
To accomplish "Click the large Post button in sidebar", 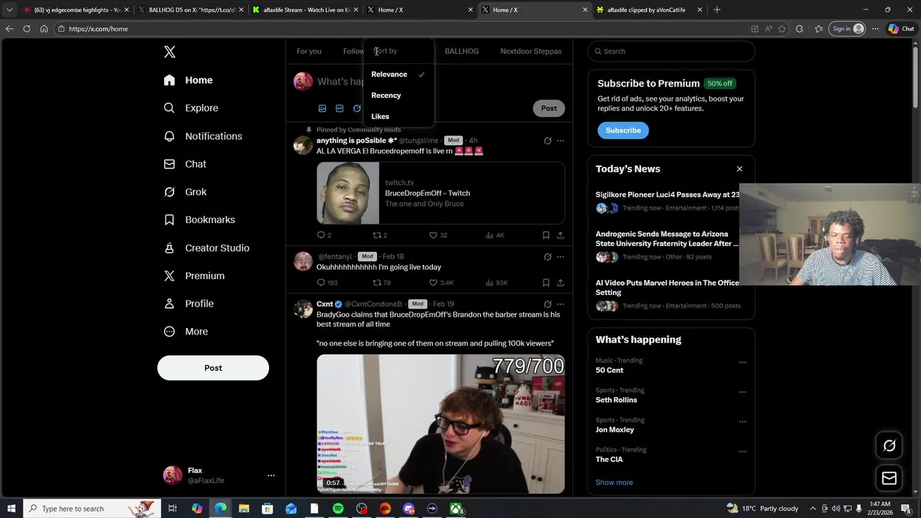I will [x=213, y=368].
